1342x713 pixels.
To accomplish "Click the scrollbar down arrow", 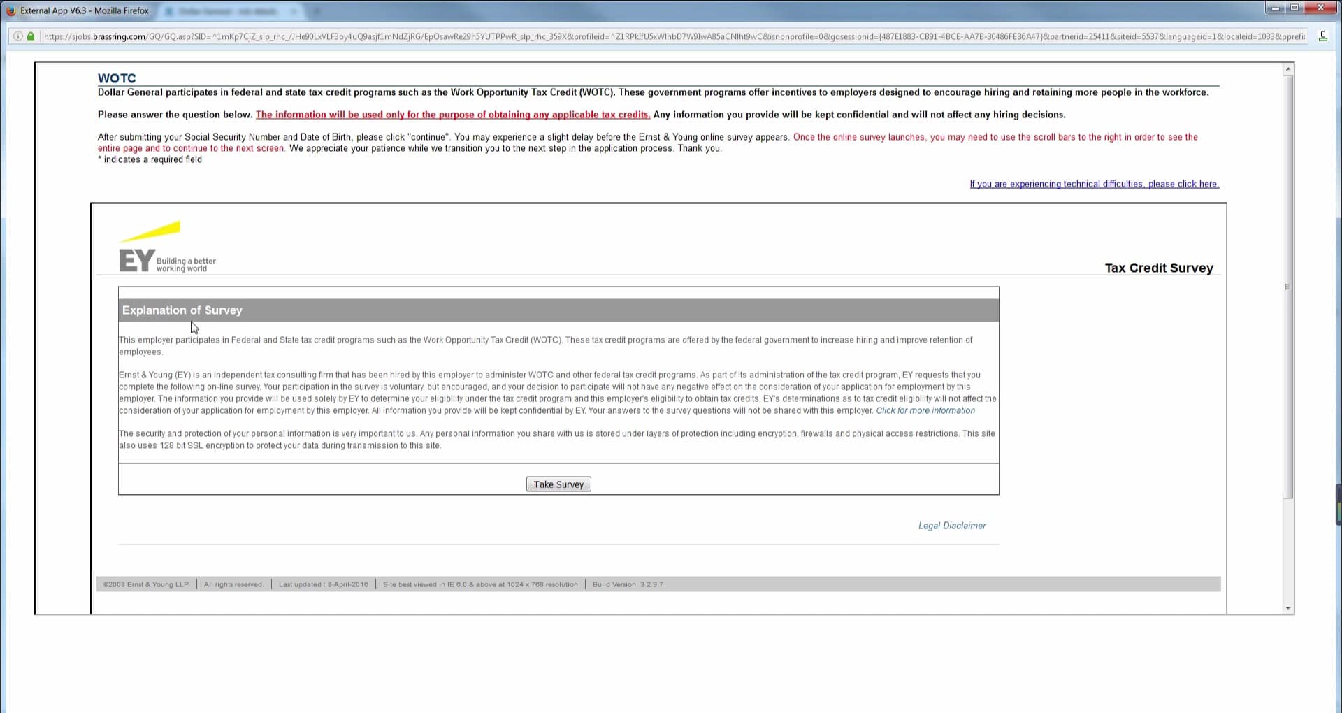I will point(1288,607).
